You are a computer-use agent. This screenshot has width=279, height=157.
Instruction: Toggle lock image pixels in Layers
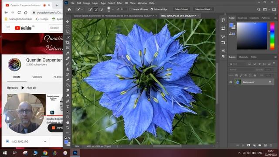point(241,75)
